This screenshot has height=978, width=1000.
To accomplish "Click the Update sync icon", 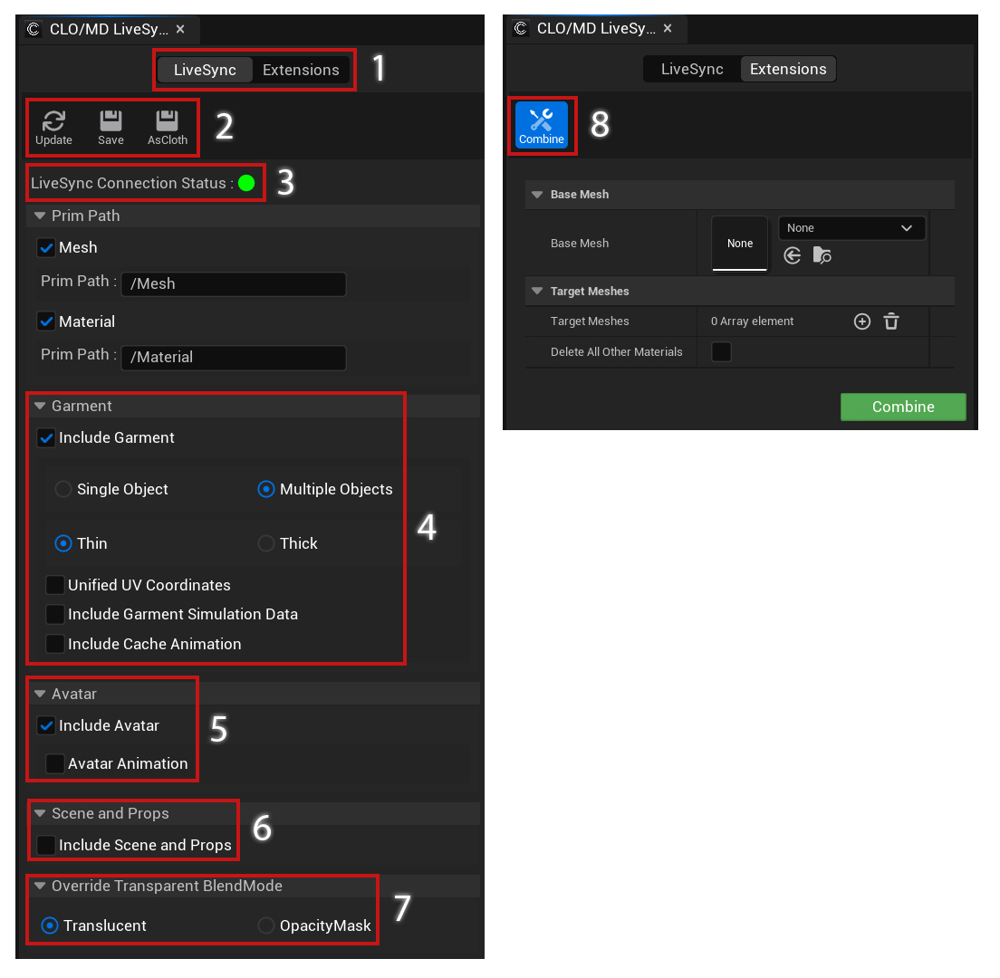I will pyautogui.click(x=53, y=120).
